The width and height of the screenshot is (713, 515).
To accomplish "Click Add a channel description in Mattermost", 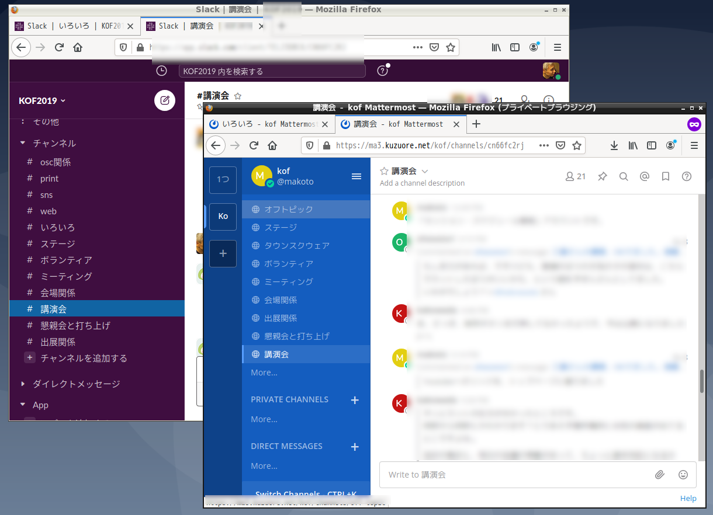I will [422, 183].
